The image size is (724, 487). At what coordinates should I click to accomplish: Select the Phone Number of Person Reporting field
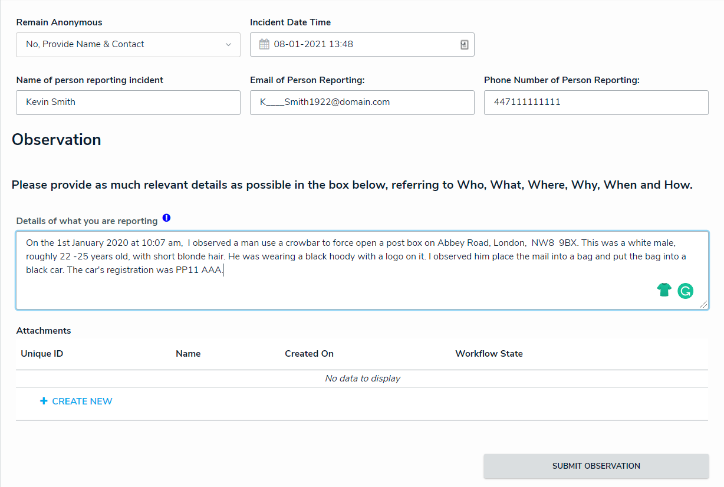click(x=596, y=102)
